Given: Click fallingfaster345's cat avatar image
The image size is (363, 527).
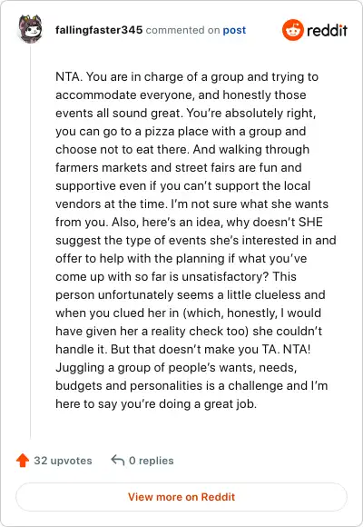Looking at the screenshot, I should [x=31, y=29].
